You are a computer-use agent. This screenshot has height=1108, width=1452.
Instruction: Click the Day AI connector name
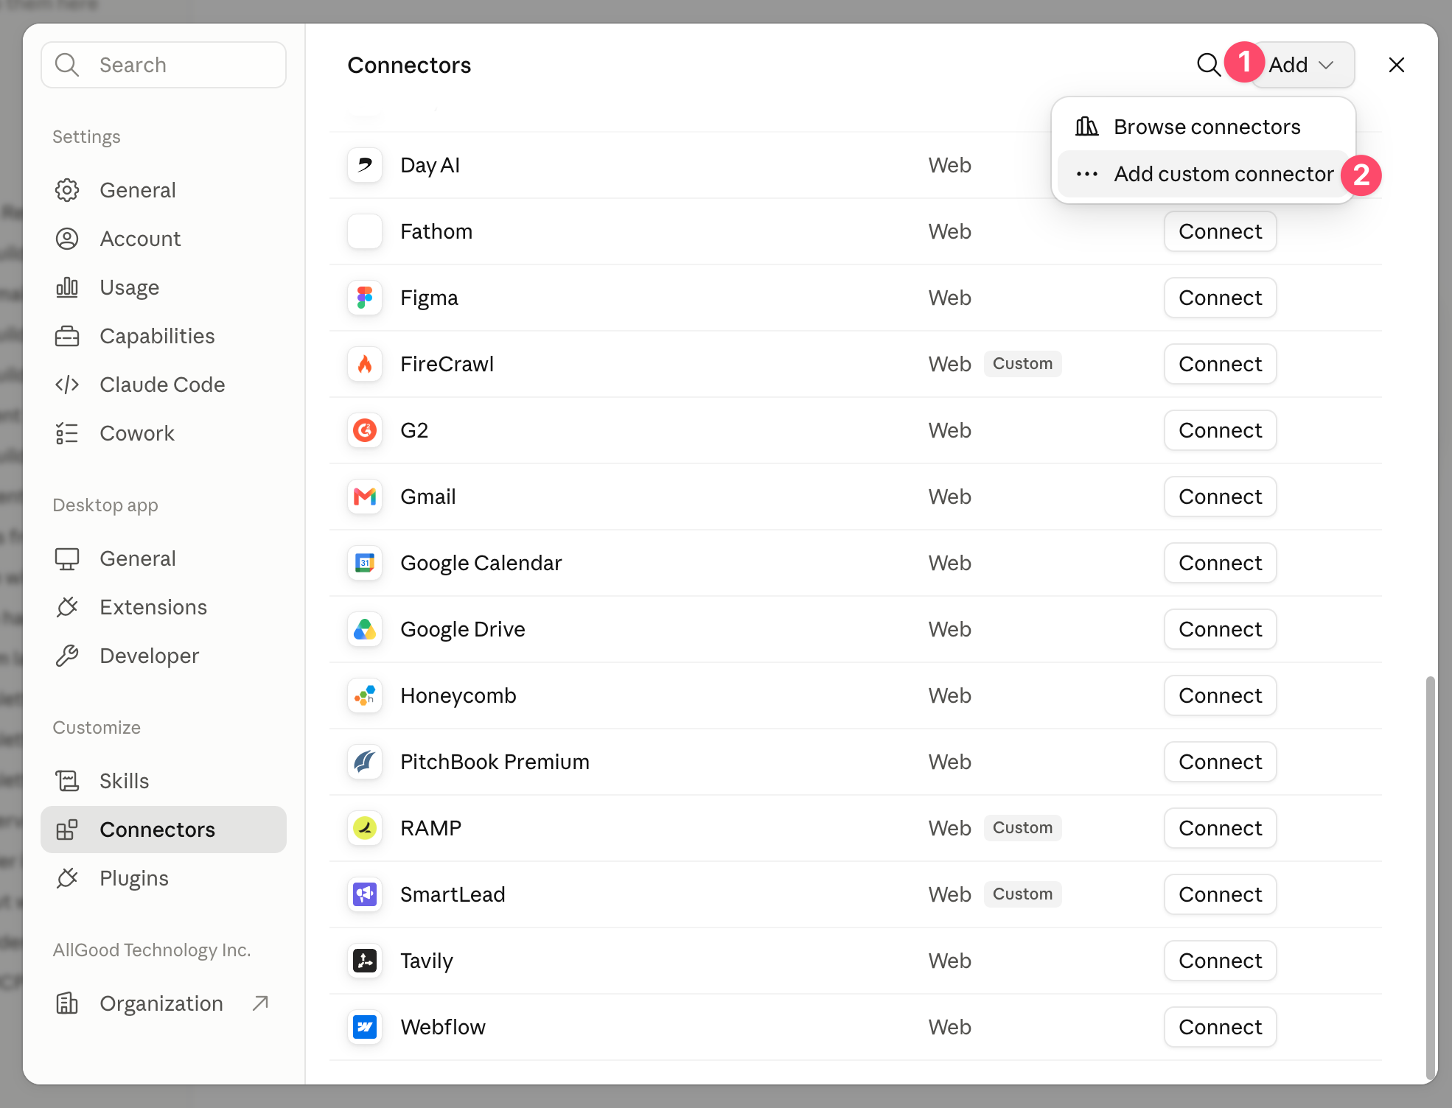[x=430, y=166]
